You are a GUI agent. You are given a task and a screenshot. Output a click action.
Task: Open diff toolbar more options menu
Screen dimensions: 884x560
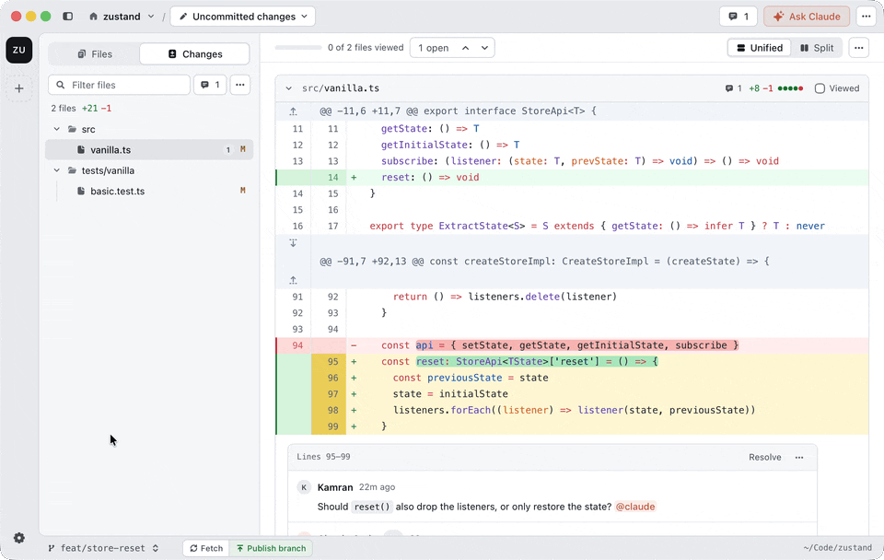(858, 48)
